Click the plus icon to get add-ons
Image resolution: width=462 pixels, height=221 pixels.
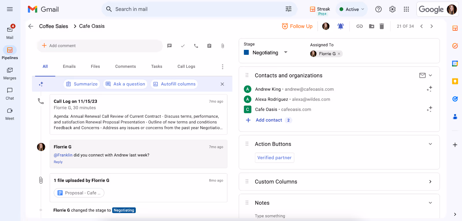[455, 145]
